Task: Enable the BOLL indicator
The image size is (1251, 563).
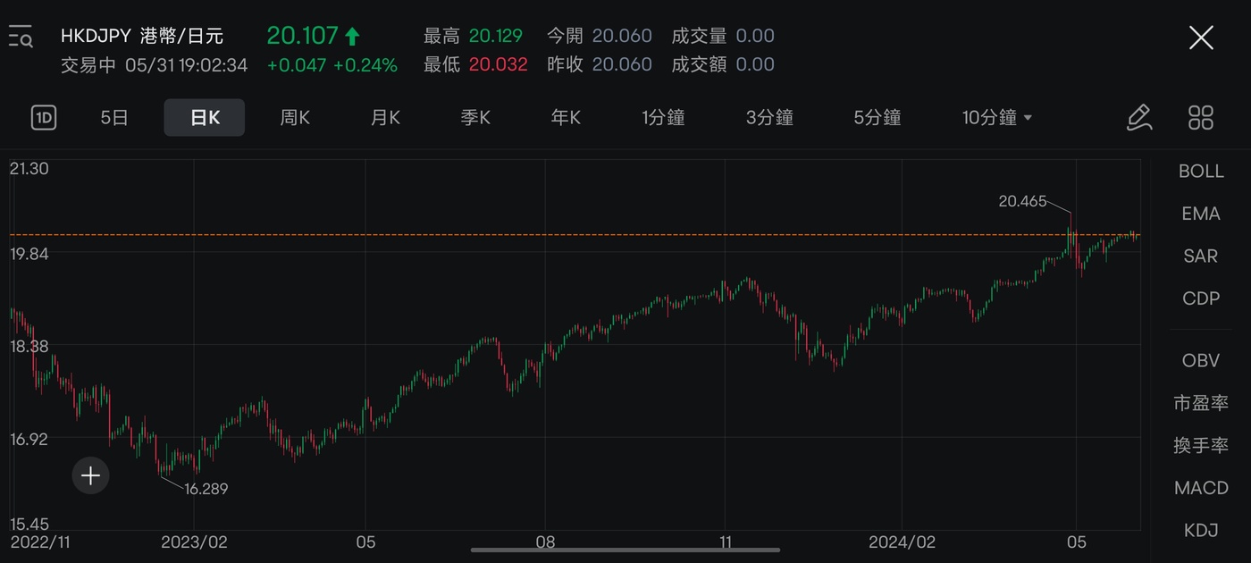Action: point(1201,172)
